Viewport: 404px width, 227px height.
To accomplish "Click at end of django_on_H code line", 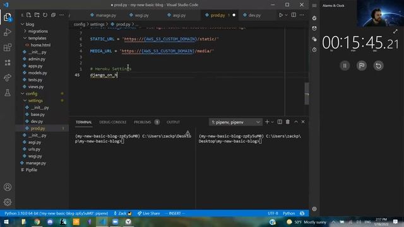I will pyautogui.click(x=117, y=75).
